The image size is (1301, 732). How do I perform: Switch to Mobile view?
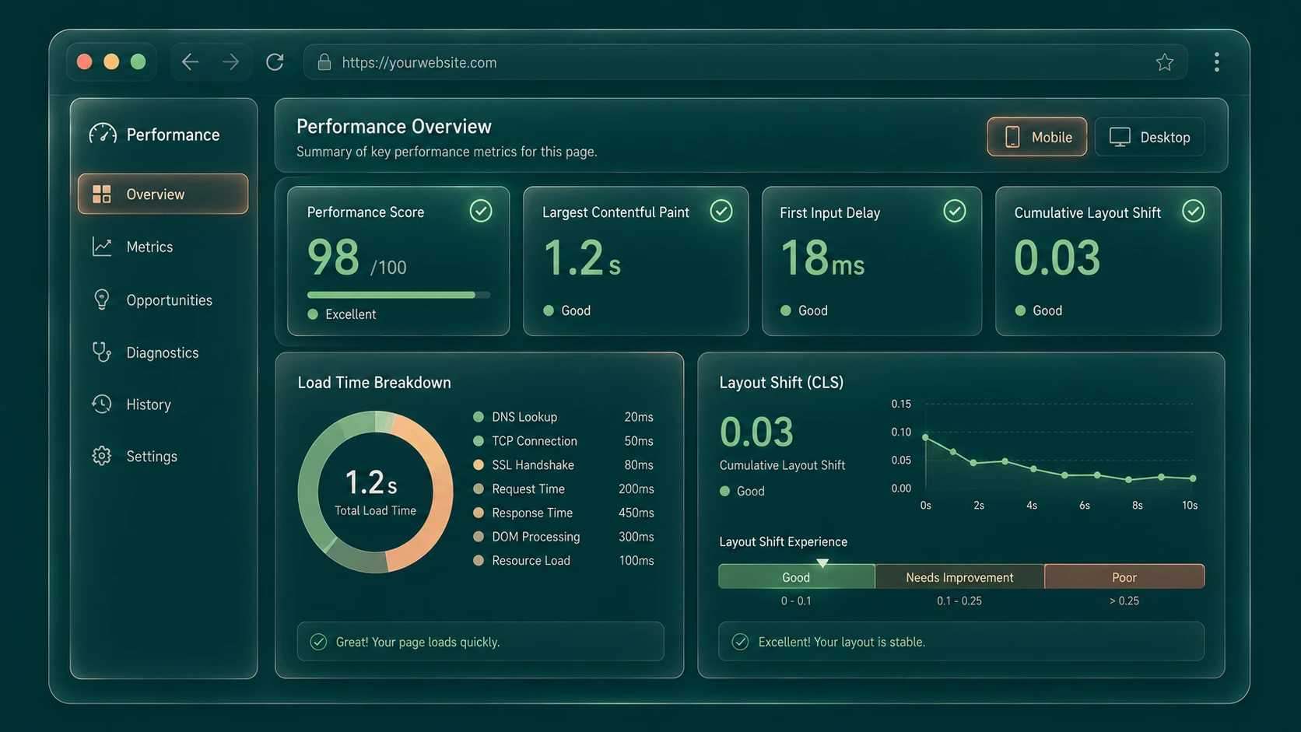(x=1037, y=137)
